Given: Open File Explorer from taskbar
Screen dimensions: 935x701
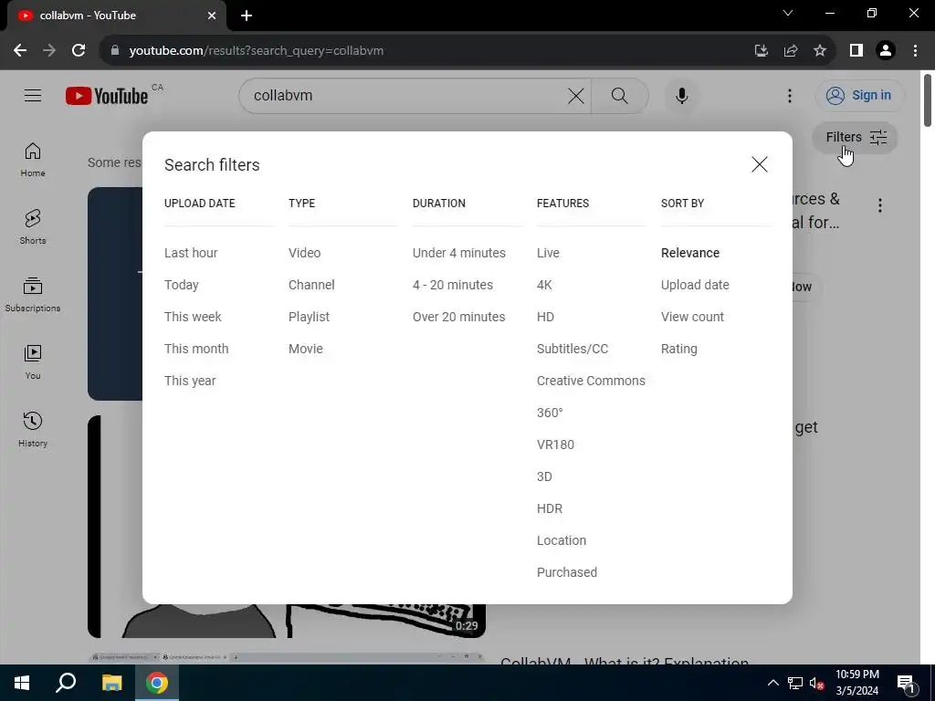Looking at the screenshot, I should tap(111, 683).
